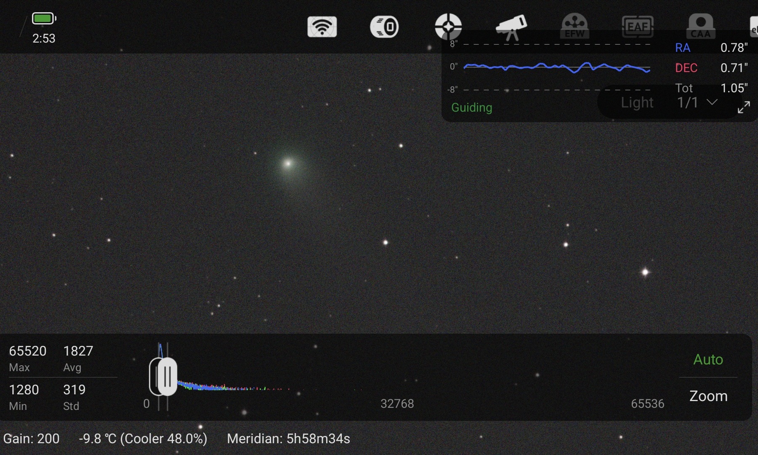
Task: Tap the cooler temperature readout
Action: tap(143, 439)
